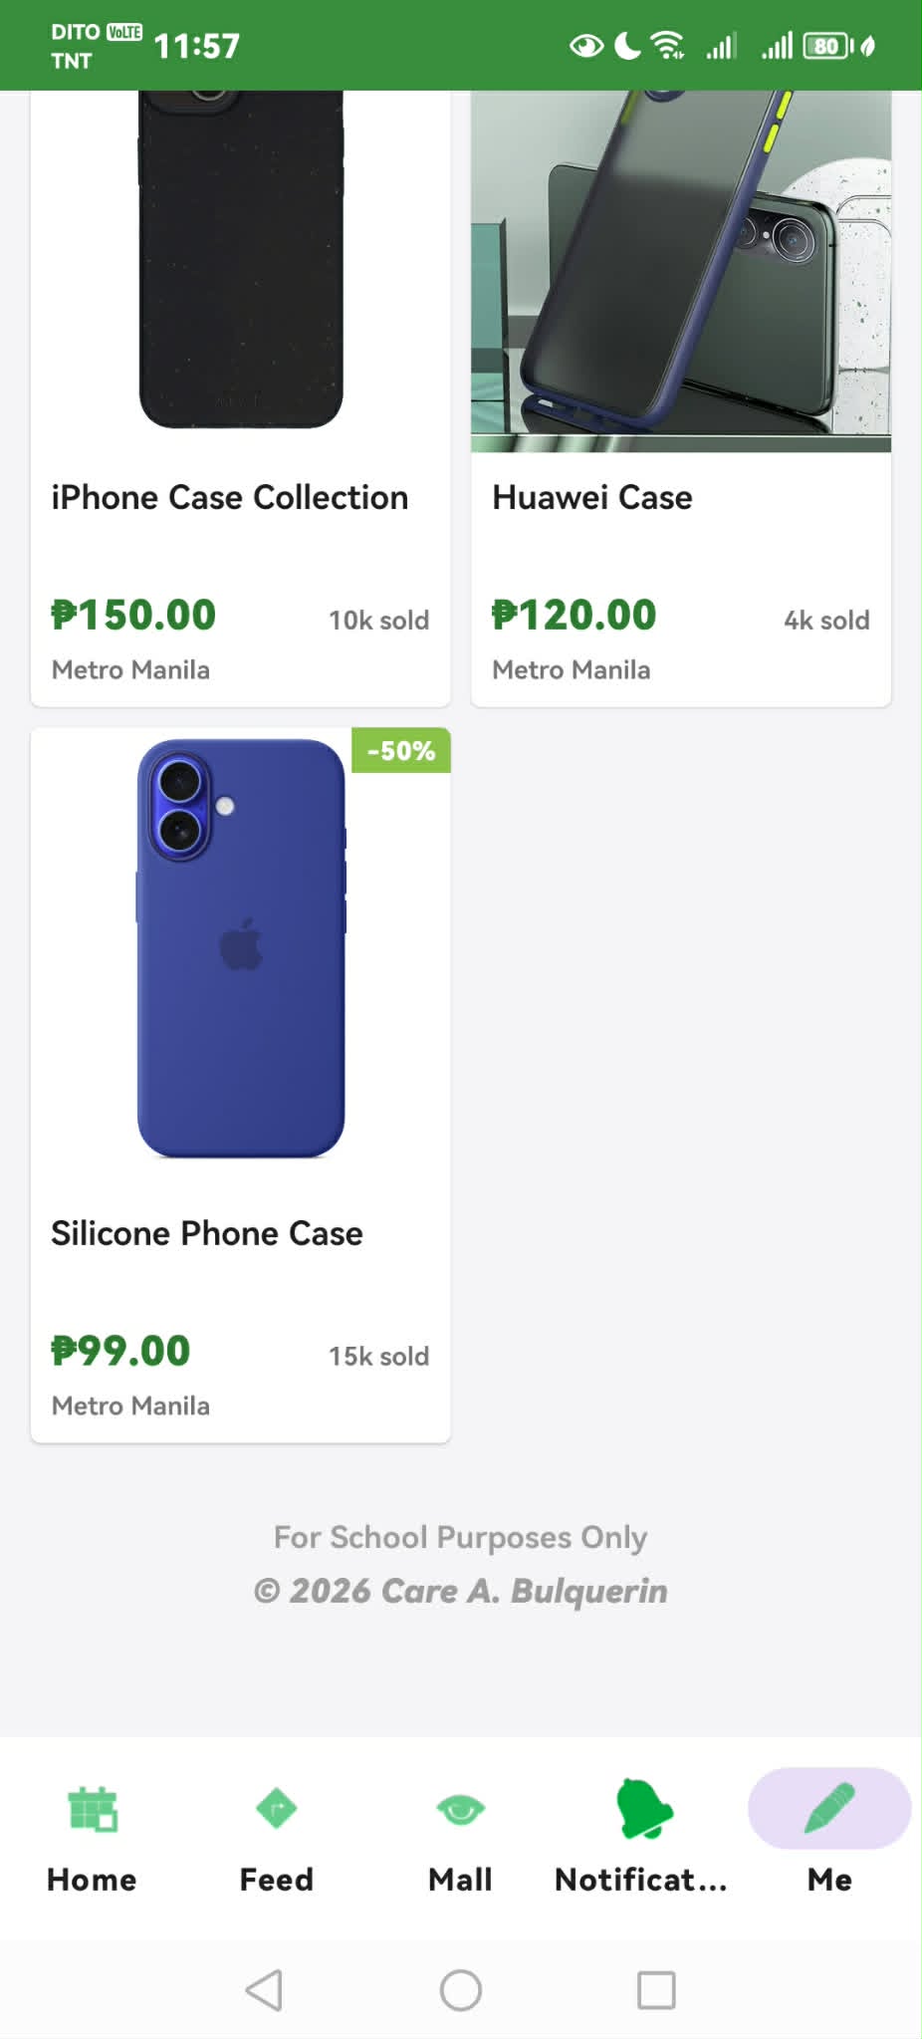The height and width of the screenshot is (2039, 922).
Task: Switch to the Feed tab label
Action: [276, 1880]
